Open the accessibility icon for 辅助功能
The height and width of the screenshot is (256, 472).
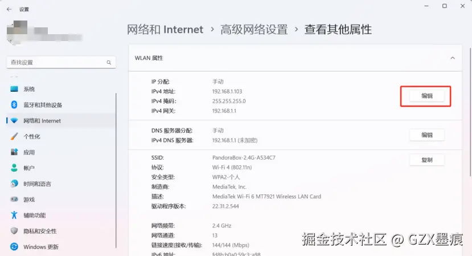(14, 215)
